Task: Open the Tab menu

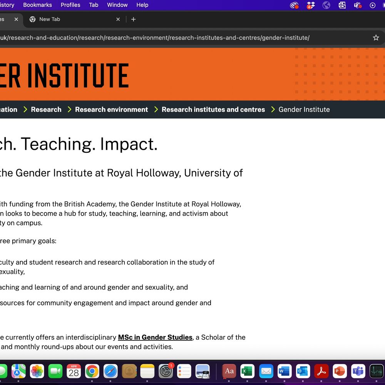Action: (94, 5)
